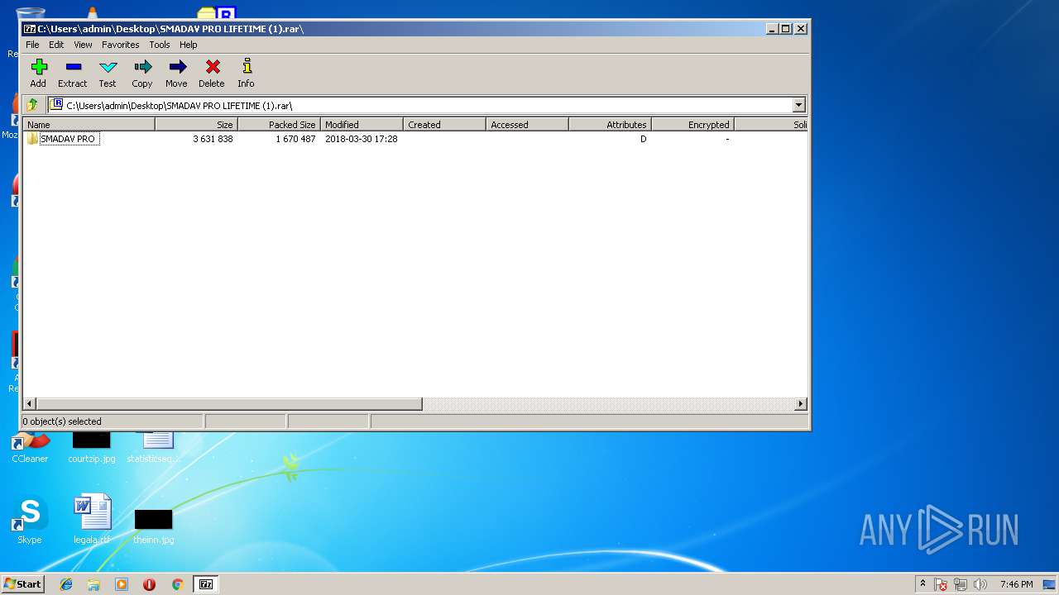
Task: Select the theinn.jpg desktop file
Action: click(154, 526)
